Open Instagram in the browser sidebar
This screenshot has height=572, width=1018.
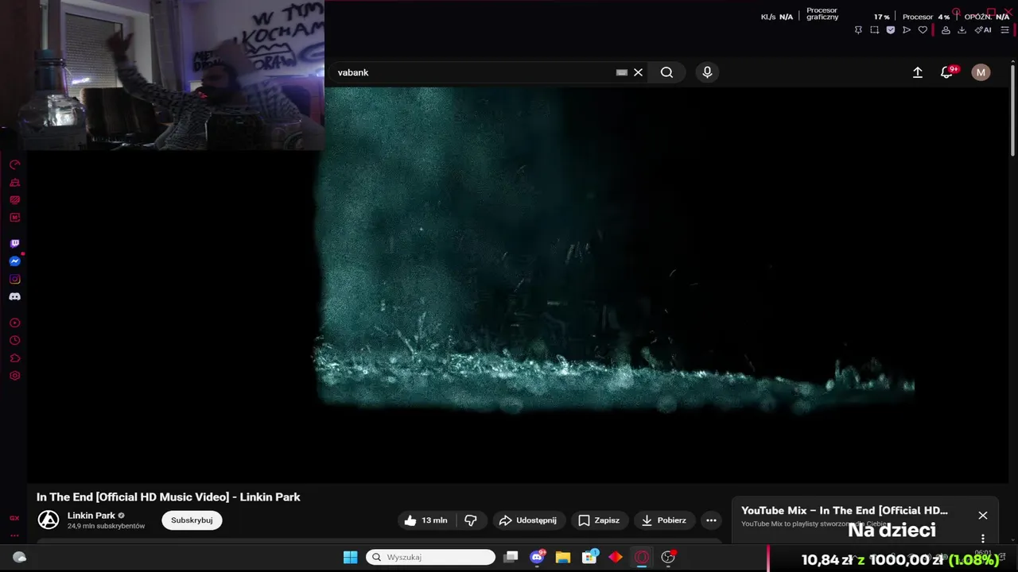pos(14,279)
